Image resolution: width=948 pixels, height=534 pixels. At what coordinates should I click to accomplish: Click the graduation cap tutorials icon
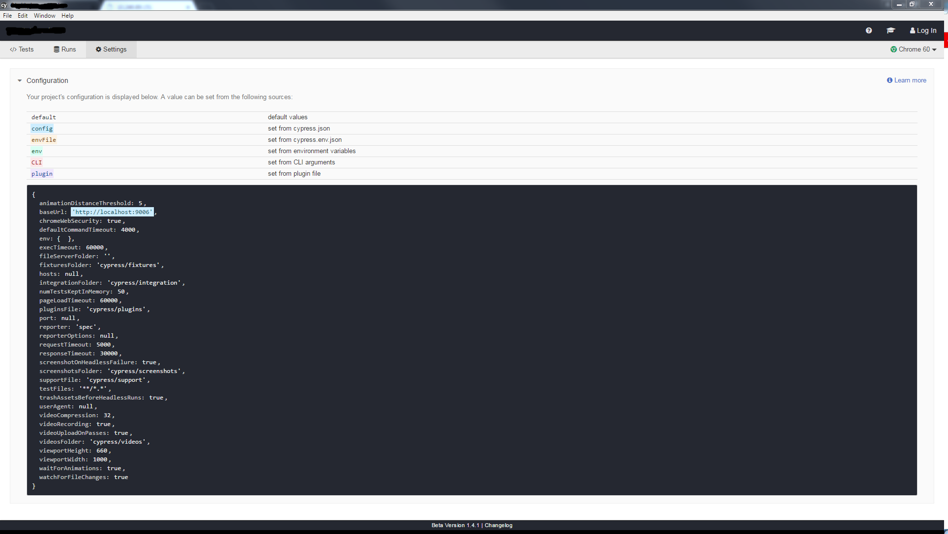890,30
